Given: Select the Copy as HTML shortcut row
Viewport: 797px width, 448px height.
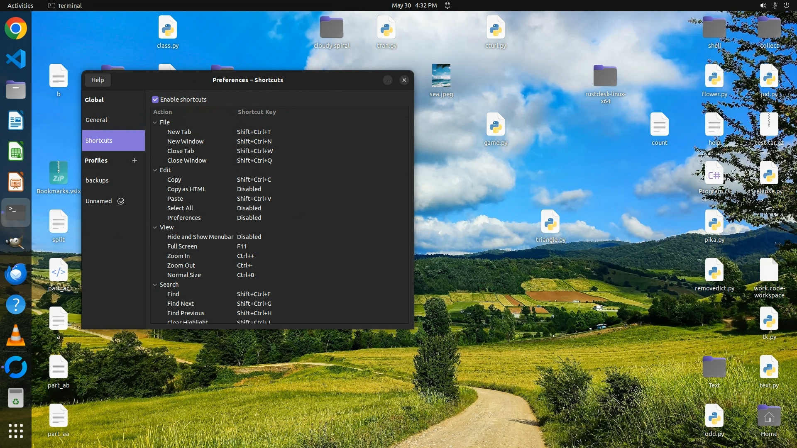Looking at the screenshot, I should (186, 189).
